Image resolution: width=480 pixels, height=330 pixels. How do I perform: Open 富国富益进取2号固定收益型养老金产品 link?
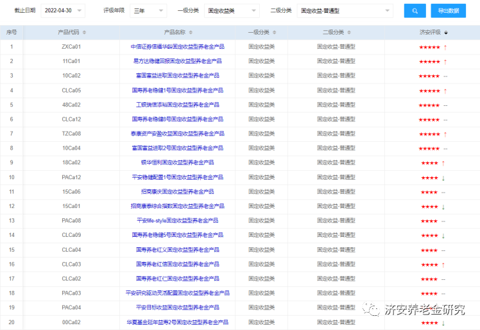point(178,148)
